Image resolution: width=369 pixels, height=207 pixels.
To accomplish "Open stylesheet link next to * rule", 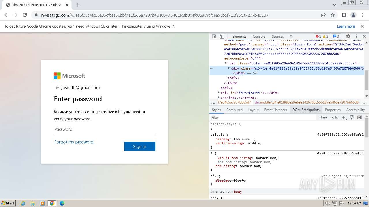I will tap(340, 153).
